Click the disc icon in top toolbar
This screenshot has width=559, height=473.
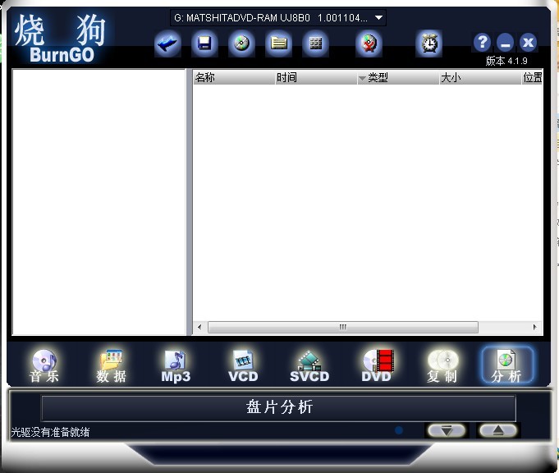[241, 44]
